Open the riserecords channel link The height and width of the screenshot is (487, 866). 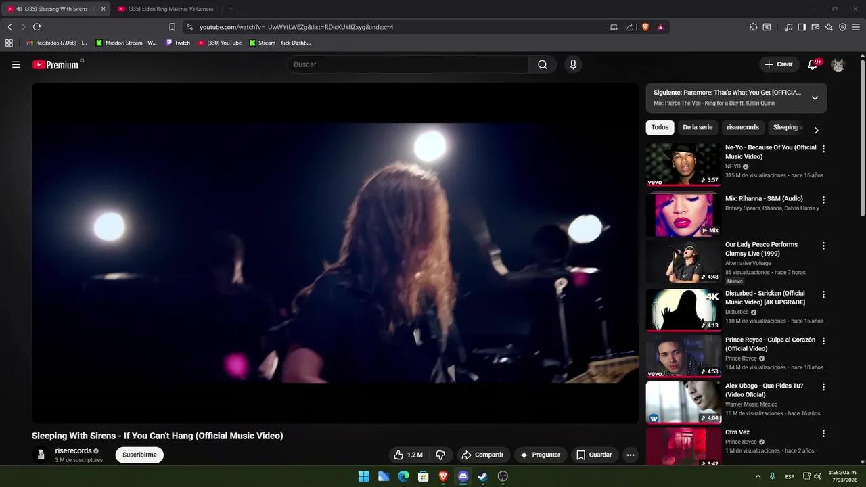pyautogui.click(x=73, y=450)
